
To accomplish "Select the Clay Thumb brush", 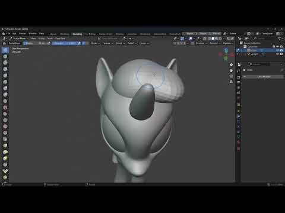I will point(5,76).
